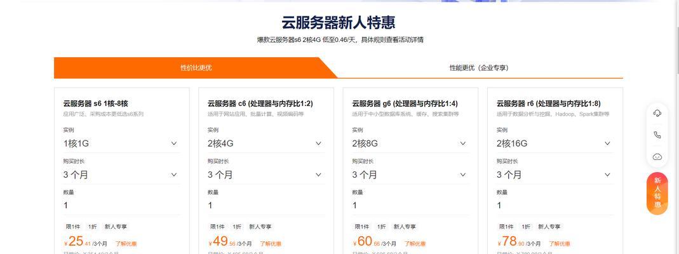Click the s6 description 应用广泛 text
This screenshot has width=679, height=254.
[x=104, y=114]
